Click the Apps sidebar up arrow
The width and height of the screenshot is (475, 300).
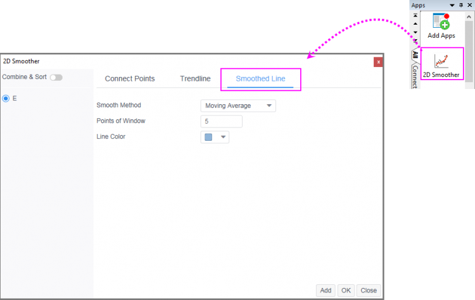click(415, 23)
